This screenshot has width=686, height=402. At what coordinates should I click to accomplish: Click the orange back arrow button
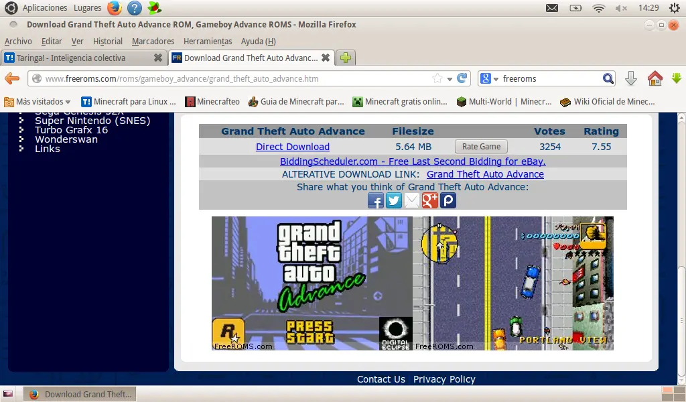point(12,79)
